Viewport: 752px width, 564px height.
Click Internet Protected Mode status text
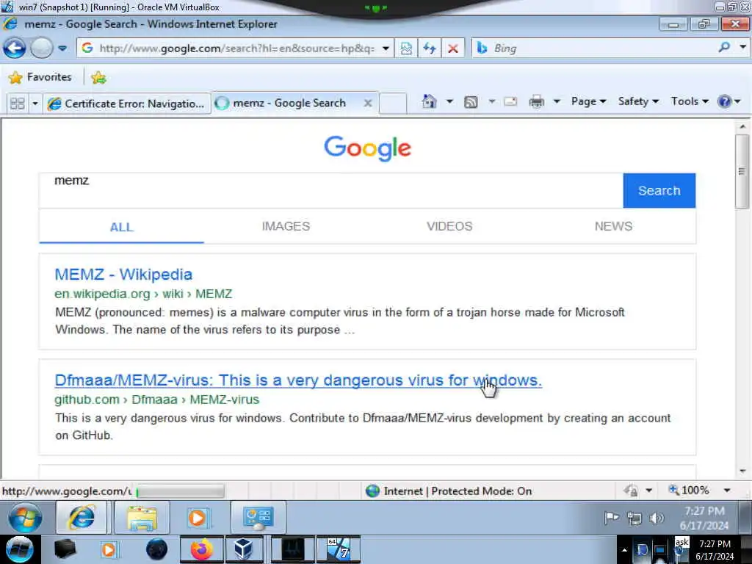[458, 491]
